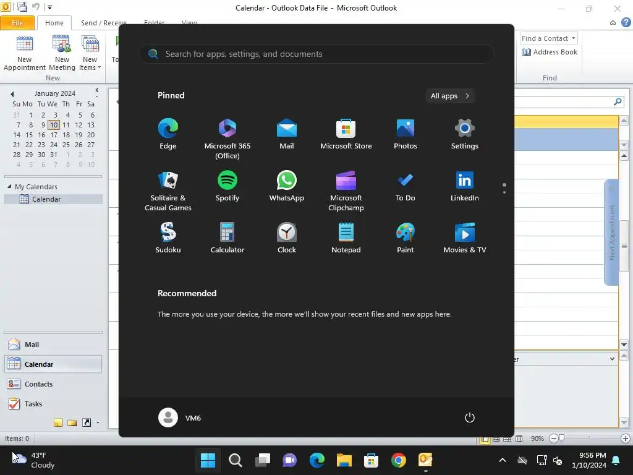This screenshot has height=475, width=633.
Task: Launch the Sudoku game
Action: (x=168, y=238)
